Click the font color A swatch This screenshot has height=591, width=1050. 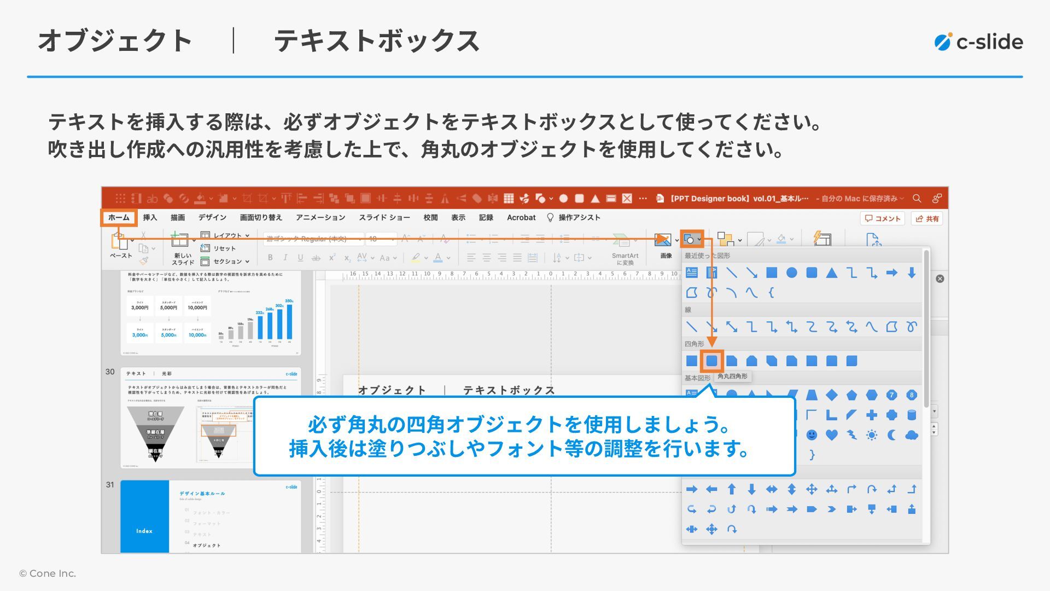coord(437,258)
